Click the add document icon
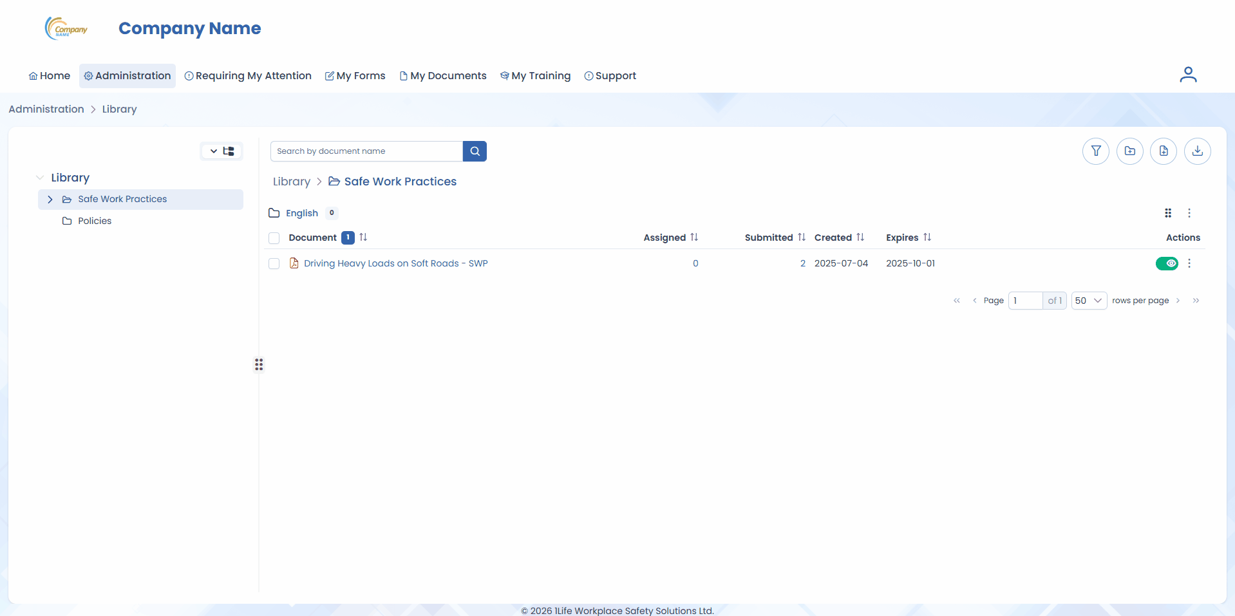Screen dimensions: 1235x616 point(1163,151)
